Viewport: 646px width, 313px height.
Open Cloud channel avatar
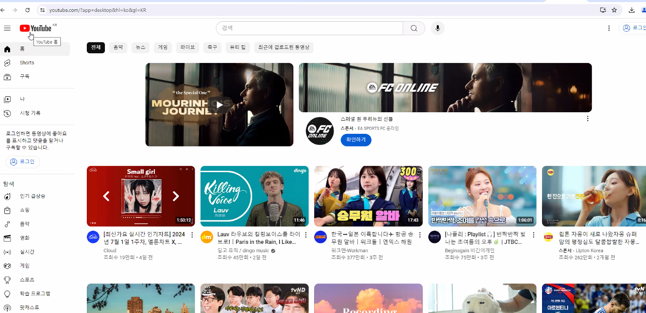[x=93, y=237]
